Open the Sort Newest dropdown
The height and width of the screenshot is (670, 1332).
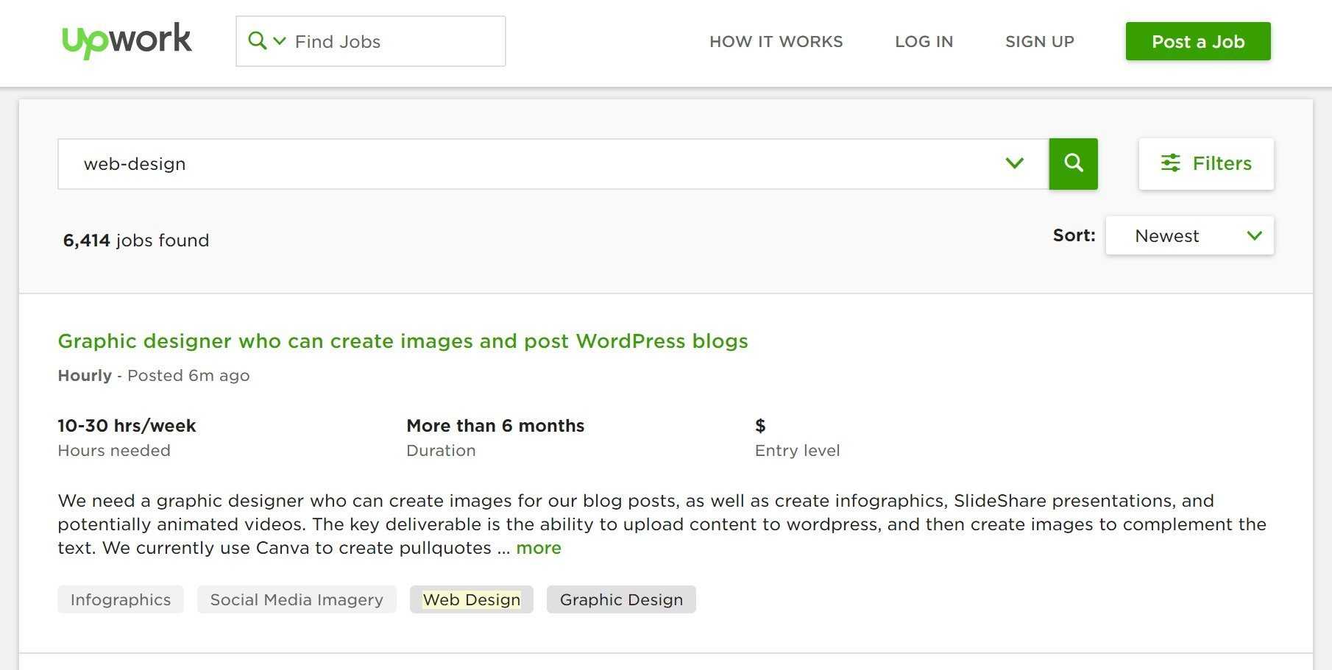pyautogui.click(x=1189, y=236)
